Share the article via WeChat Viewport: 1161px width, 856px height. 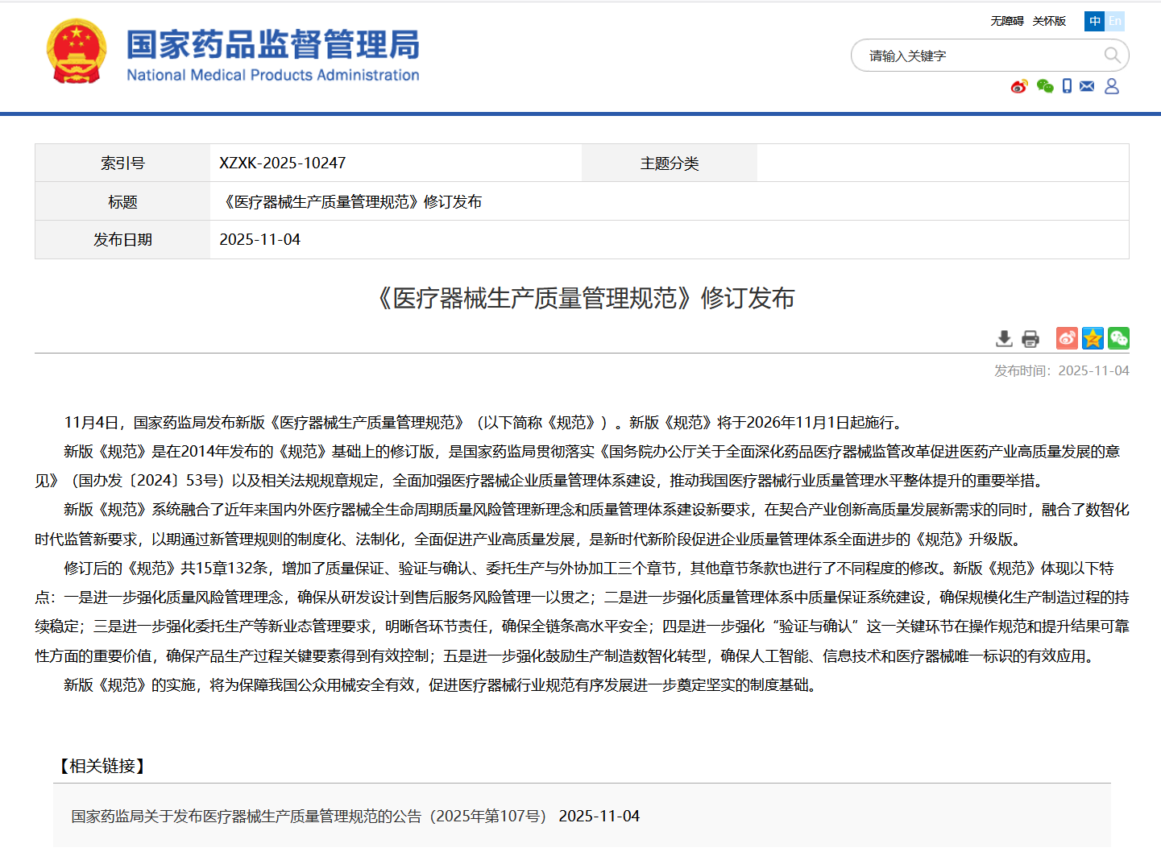pos(1118,338)
